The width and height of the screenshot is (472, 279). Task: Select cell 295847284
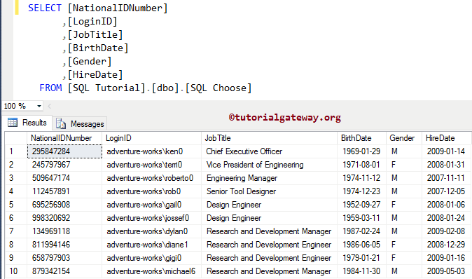64,151
